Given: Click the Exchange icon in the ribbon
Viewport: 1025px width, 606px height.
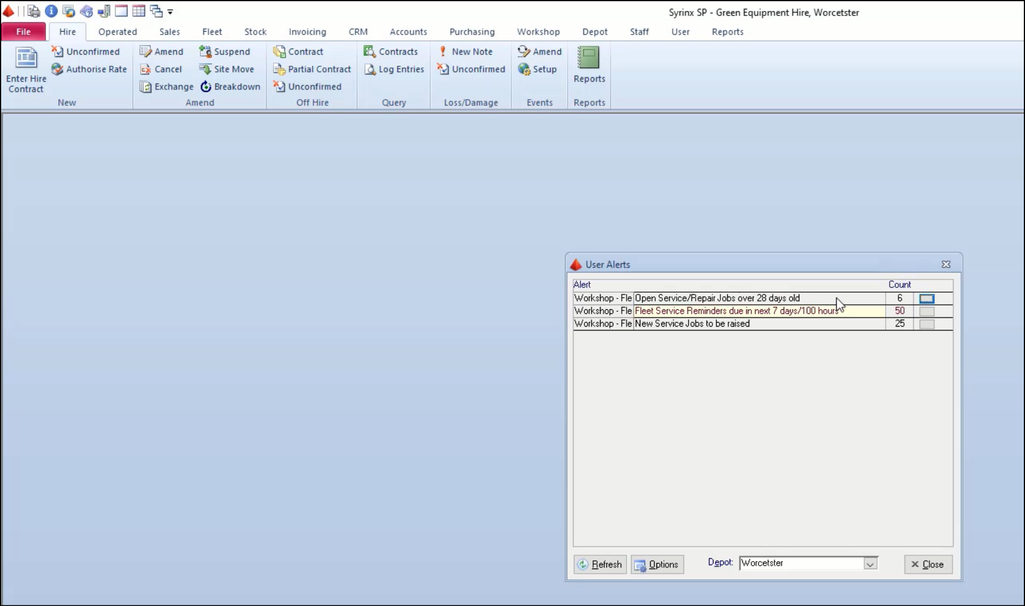Looking at the screenshot, I should [146, 86].
